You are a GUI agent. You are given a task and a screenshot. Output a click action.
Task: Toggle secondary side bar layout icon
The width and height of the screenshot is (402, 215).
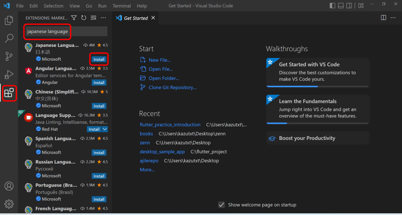349,6
